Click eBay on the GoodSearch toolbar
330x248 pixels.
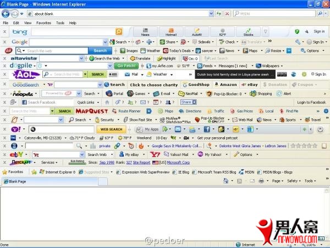point(250,84)
